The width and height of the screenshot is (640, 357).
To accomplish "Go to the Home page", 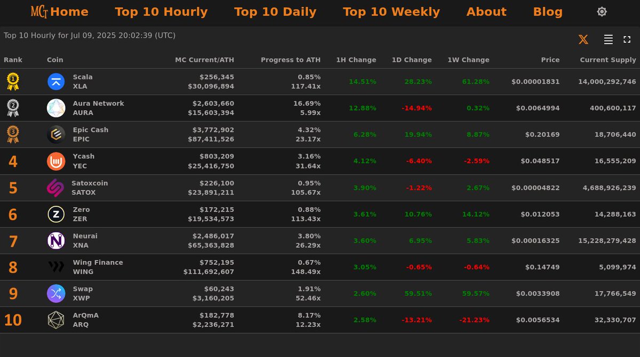I will coord(69,12).
